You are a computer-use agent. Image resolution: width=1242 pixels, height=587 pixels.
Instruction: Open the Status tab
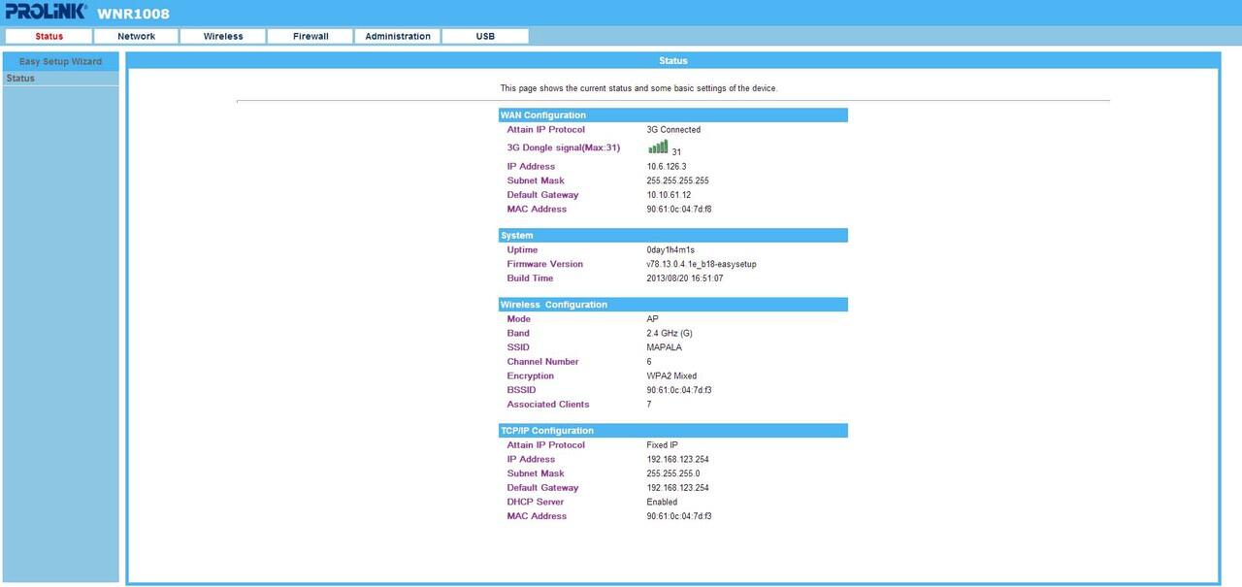49,36
